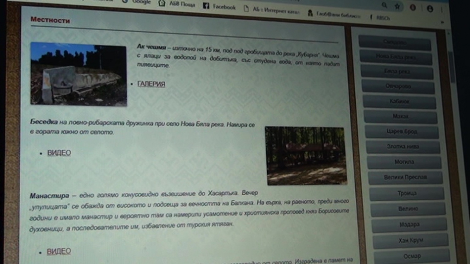Click the Беседка forest gazebo photo
The width and height of the screenshot is (470, 264).
306,155
